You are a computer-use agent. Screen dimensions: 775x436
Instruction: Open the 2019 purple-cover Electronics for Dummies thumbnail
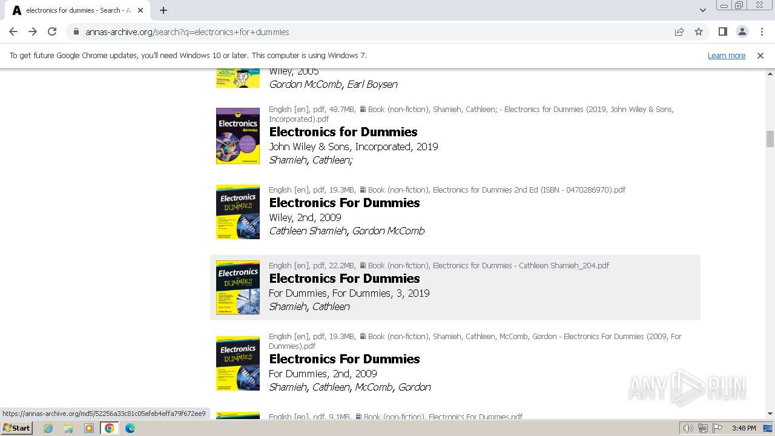(x=238, y=136)
